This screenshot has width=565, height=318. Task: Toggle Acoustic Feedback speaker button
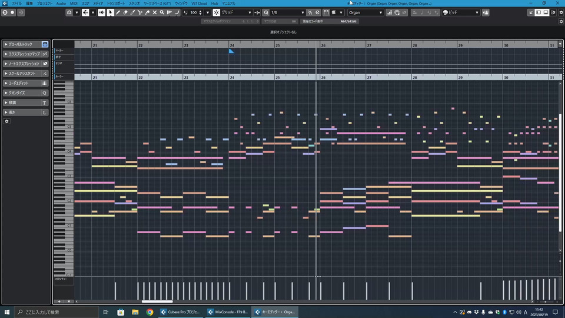coord(101,12)
